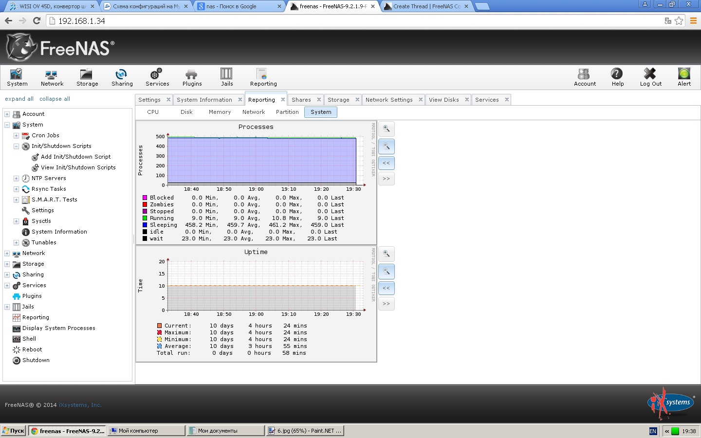Switch to the View Disks tab

443,100
